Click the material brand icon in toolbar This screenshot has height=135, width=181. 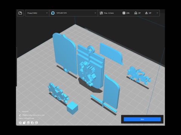pos(53,13)
